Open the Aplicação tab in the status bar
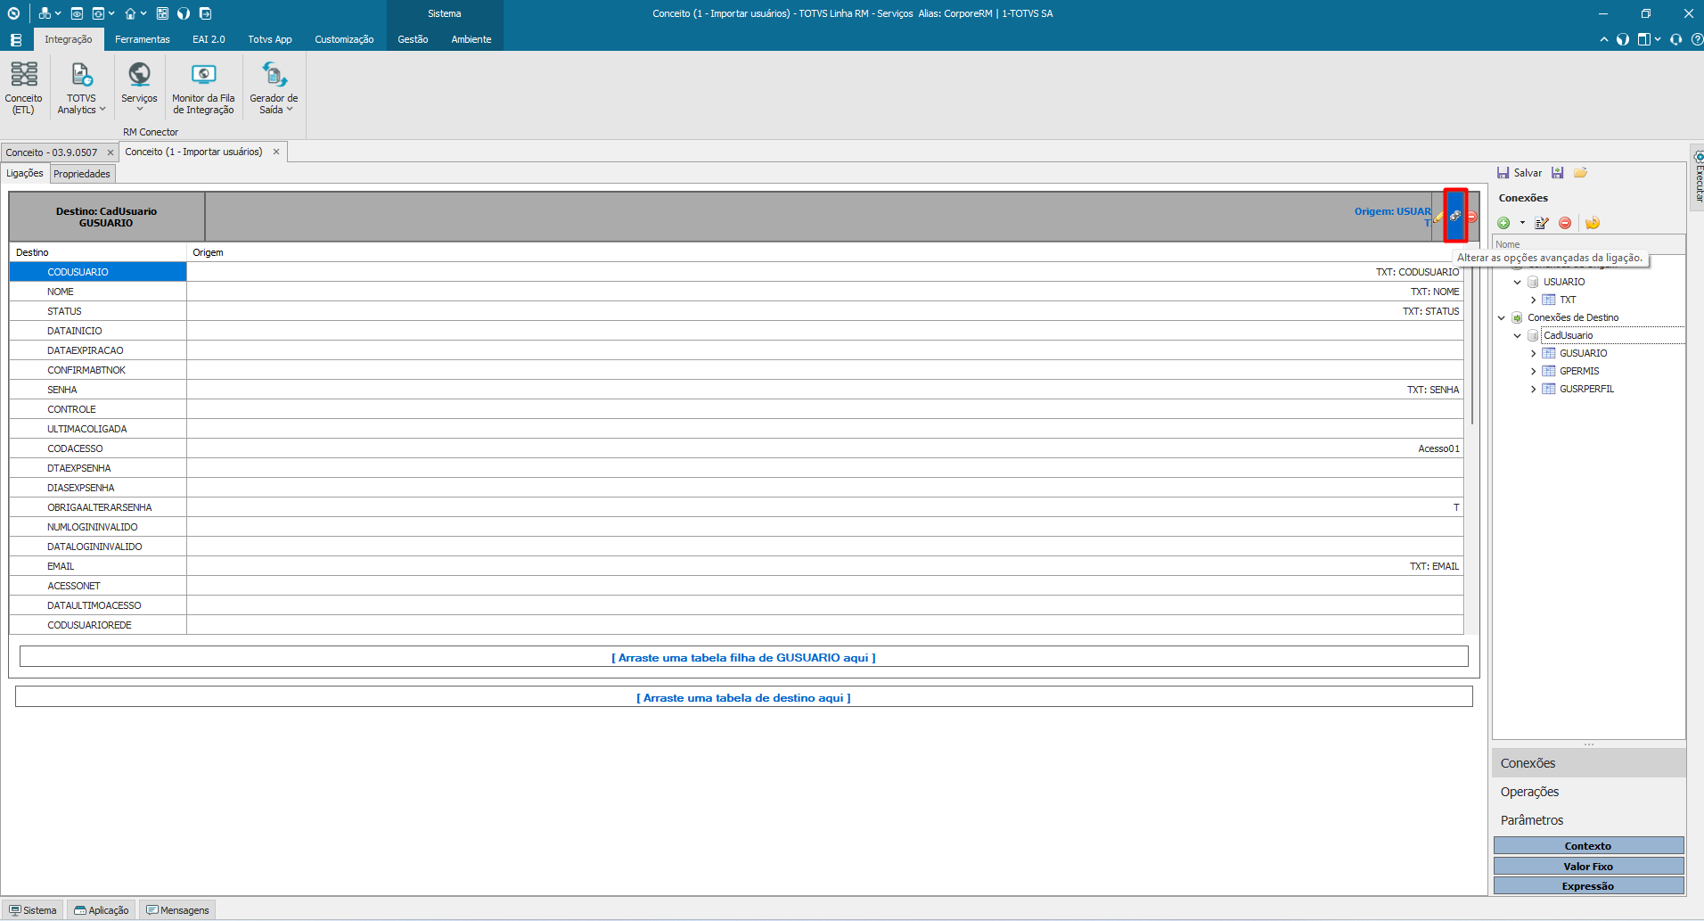Viewport: 1704px width, 921px height. click(x=102, y=910)
